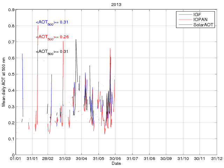Image resolution: width=224 pixels, height=168 pixels.
Task: Click the 0.5 y-axis tick label
Action: tap(11, 74)
